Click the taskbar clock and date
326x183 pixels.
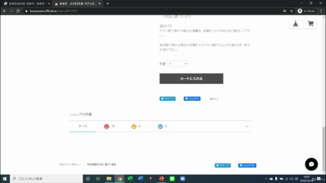coord(307,178)
